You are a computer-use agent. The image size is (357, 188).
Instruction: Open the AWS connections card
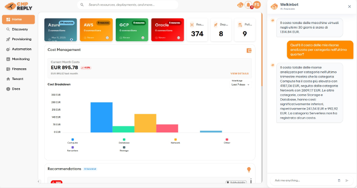[96, 30]
